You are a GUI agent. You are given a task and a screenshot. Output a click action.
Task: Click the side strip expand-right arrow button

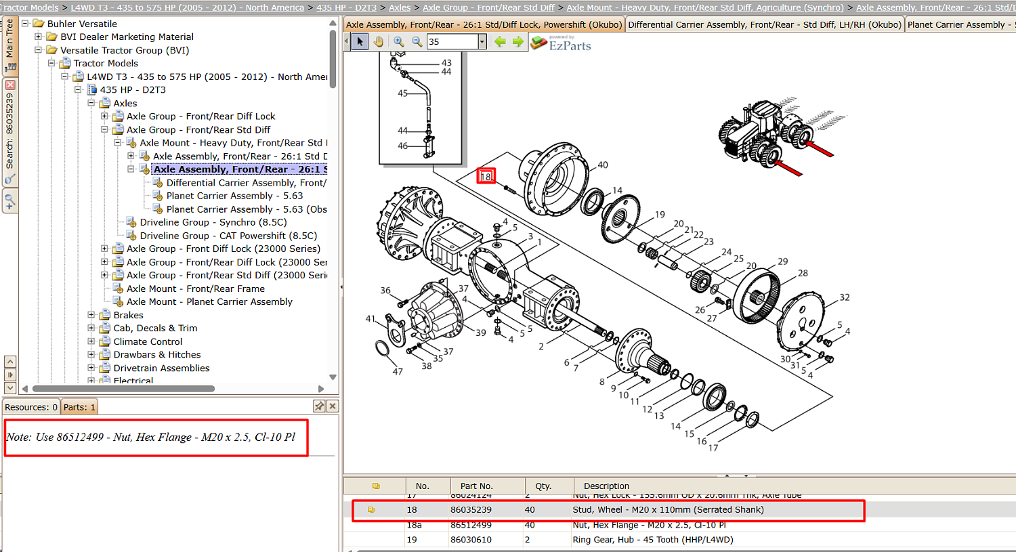pos(10,375)
